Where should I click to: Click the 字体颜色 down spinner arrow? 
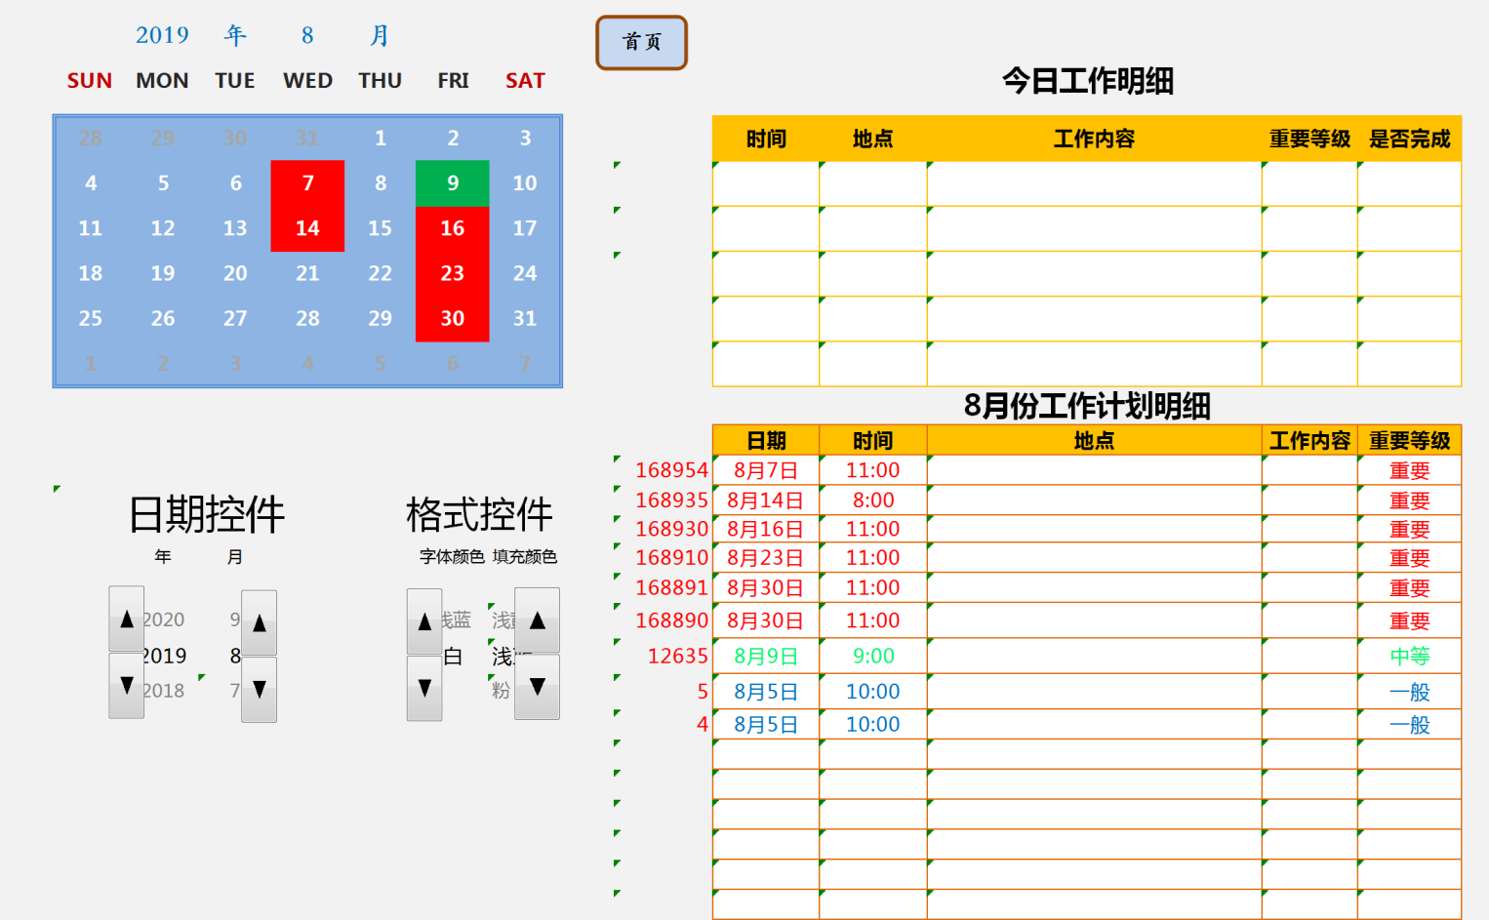coord(424,688)
